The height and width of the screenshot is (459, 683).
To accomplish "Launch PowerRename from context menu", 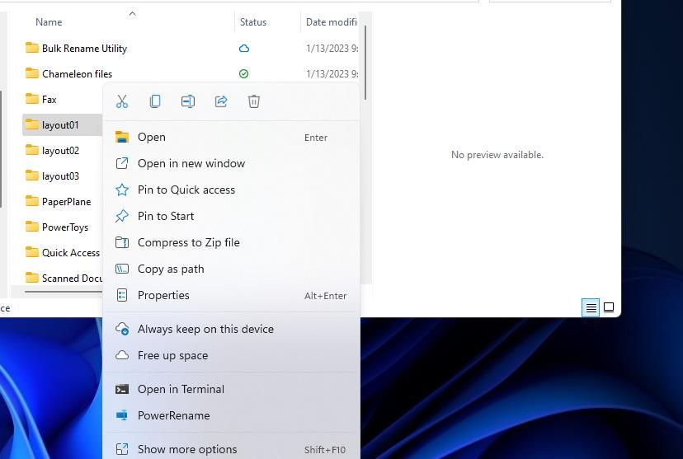I will pyautogui.click(x=173, y=415).
